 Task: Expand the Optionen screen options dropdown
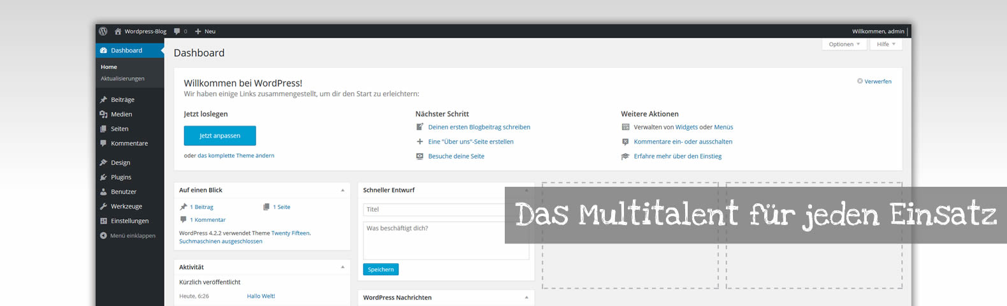click(844, 44)
